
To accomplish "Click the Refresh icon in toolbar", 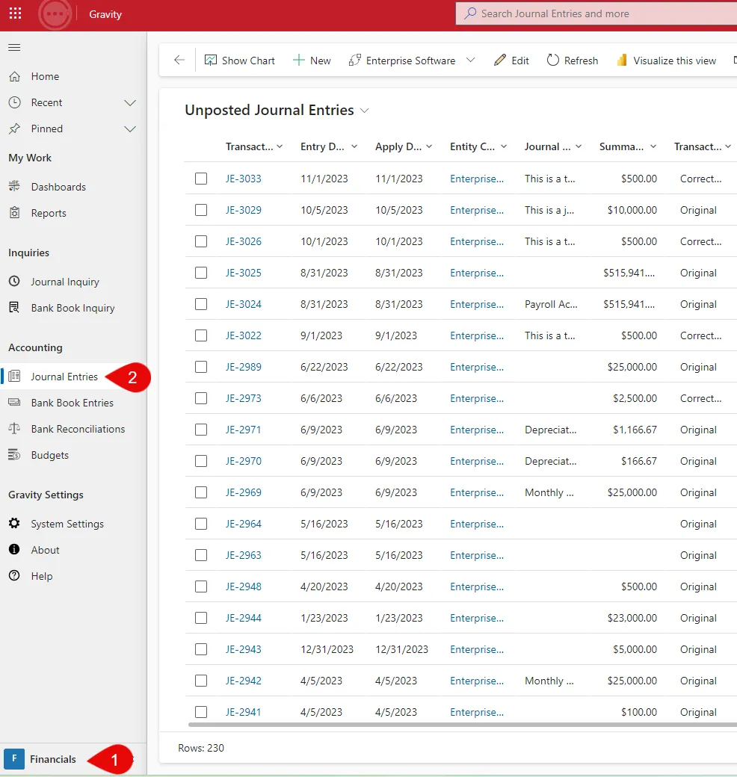I will [x=552, y=61].
